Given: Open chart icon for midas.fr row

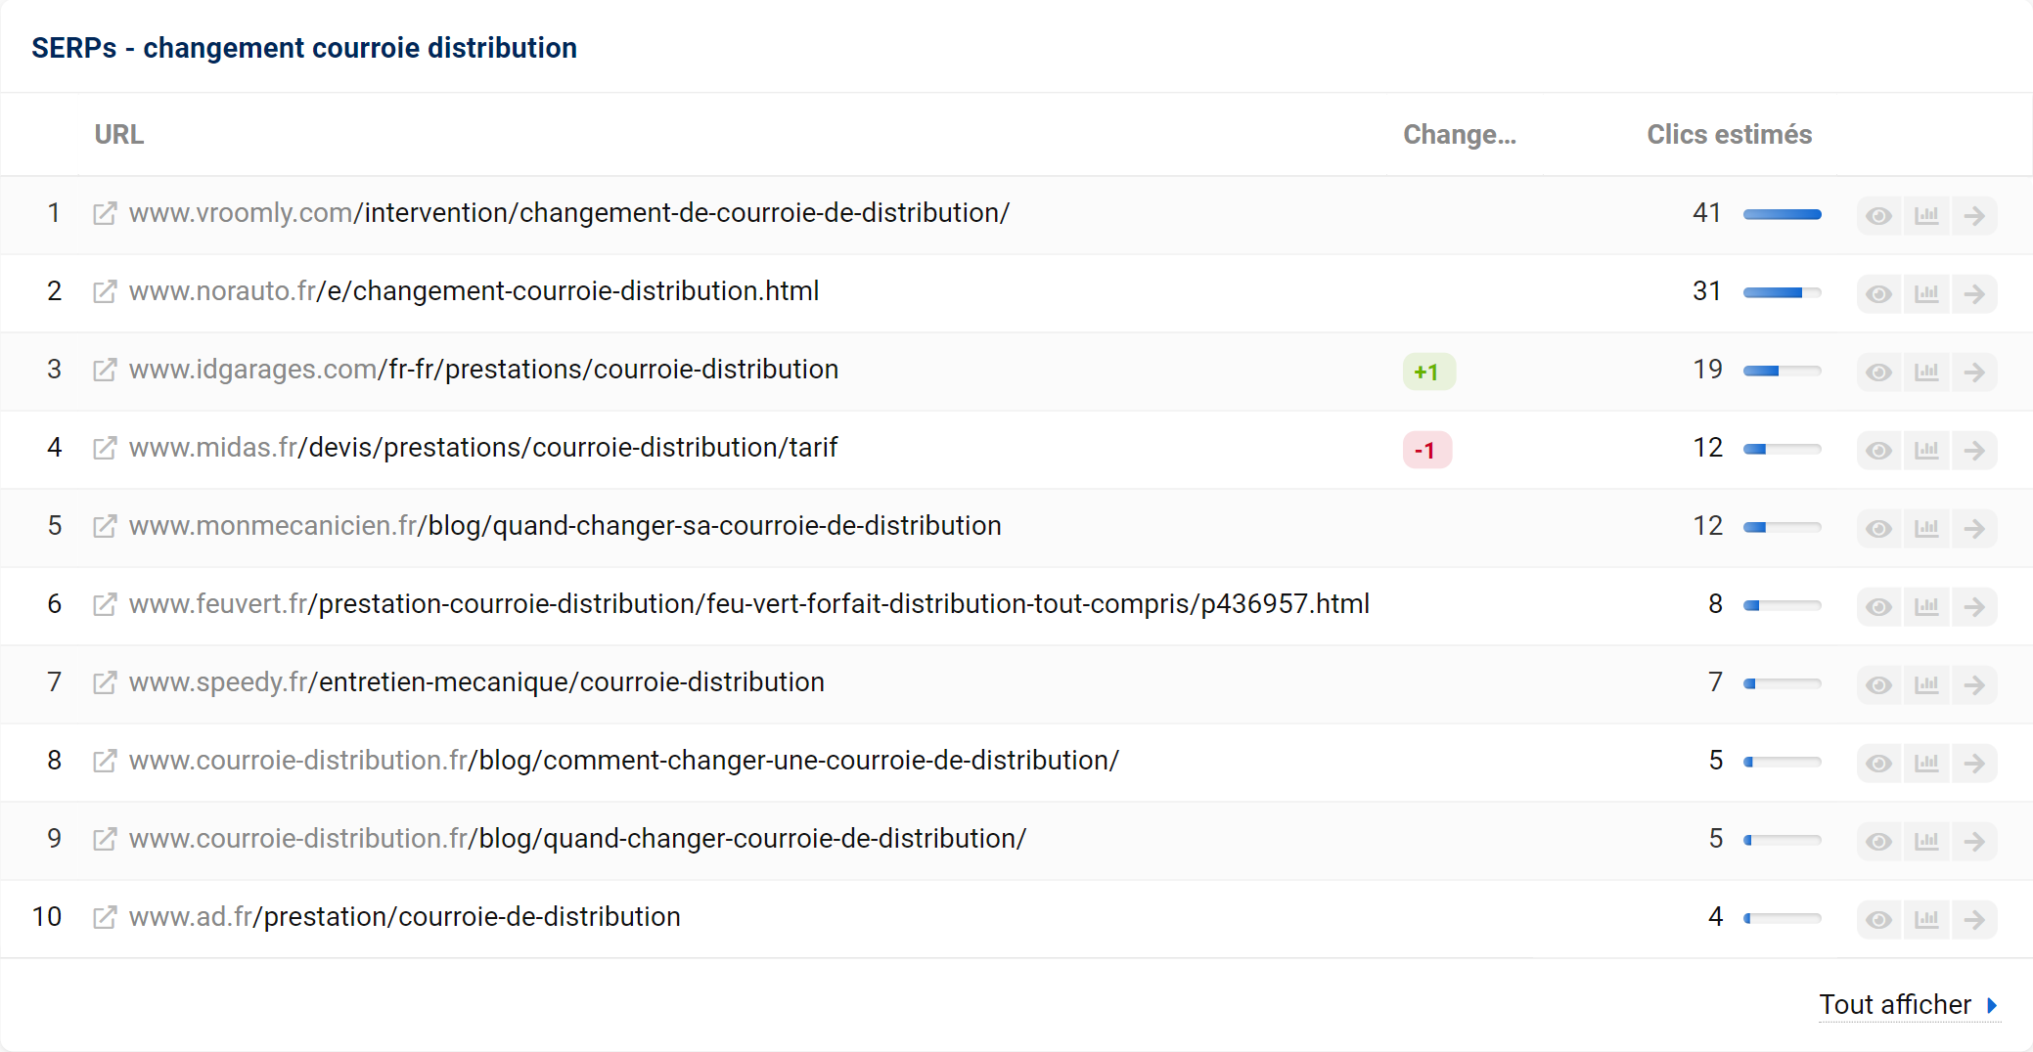Looking at the screenshot, I should [1926, 450].
